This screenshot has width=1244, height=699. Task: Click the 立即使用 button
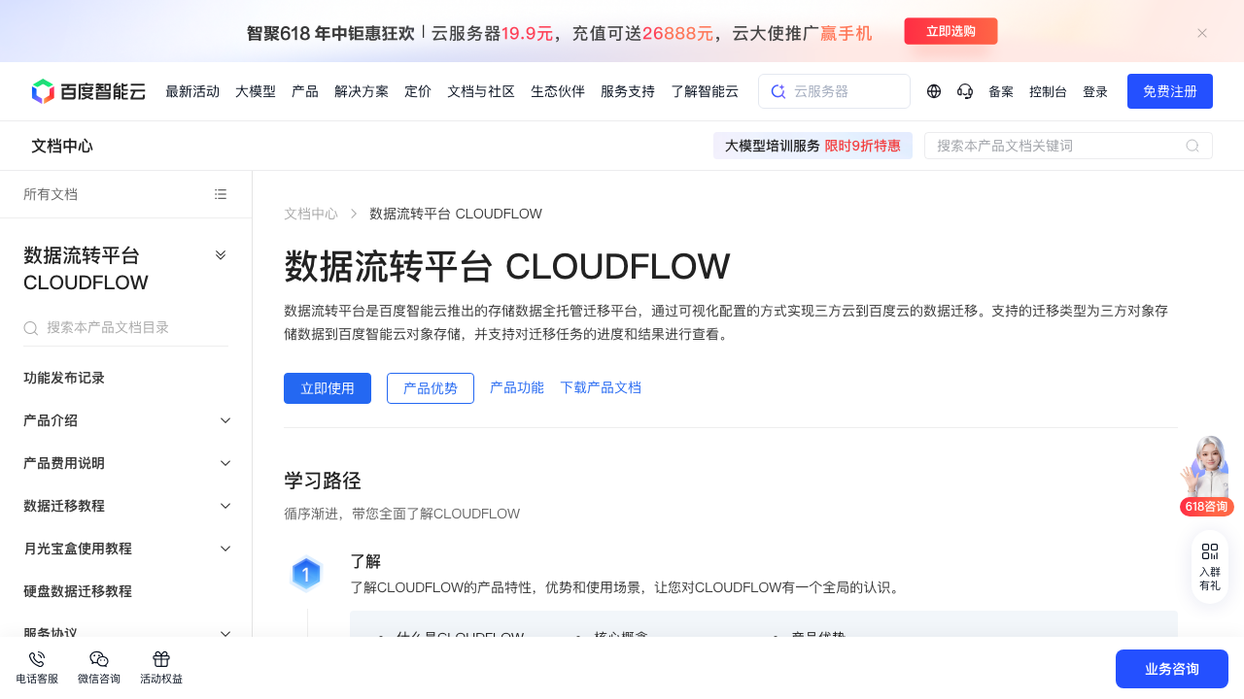[328, 388]
